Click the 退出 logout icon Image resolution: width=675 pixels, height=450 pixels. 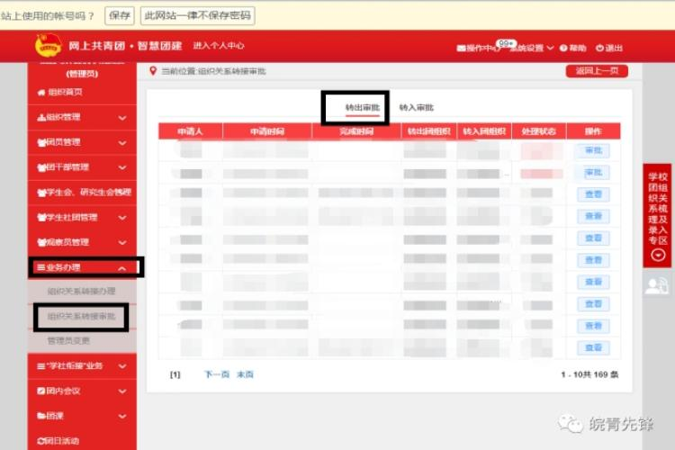pos(599,48)
